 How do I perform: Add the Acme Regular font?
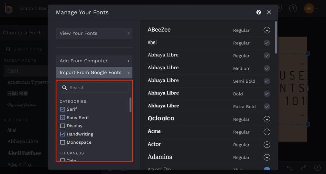[267, 132]
